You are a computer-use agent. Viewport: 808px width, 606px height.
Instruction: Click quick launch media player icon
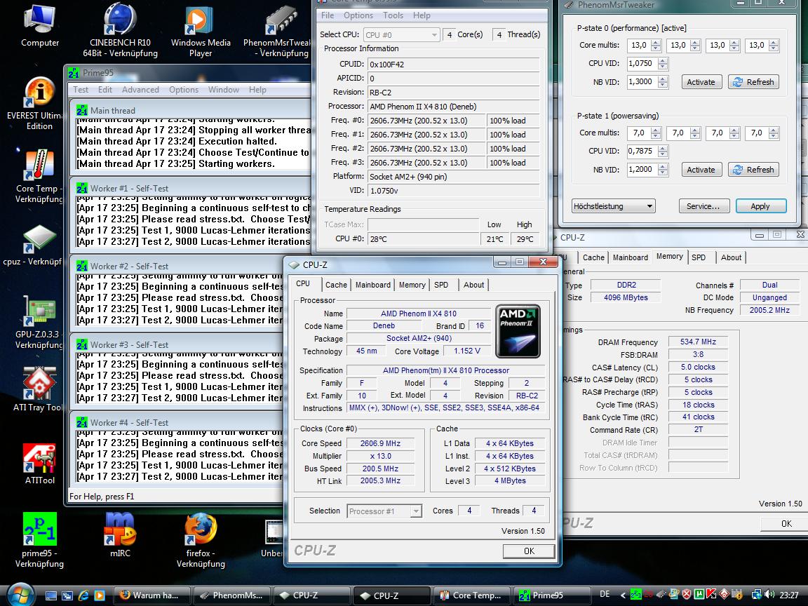(100, 595)
